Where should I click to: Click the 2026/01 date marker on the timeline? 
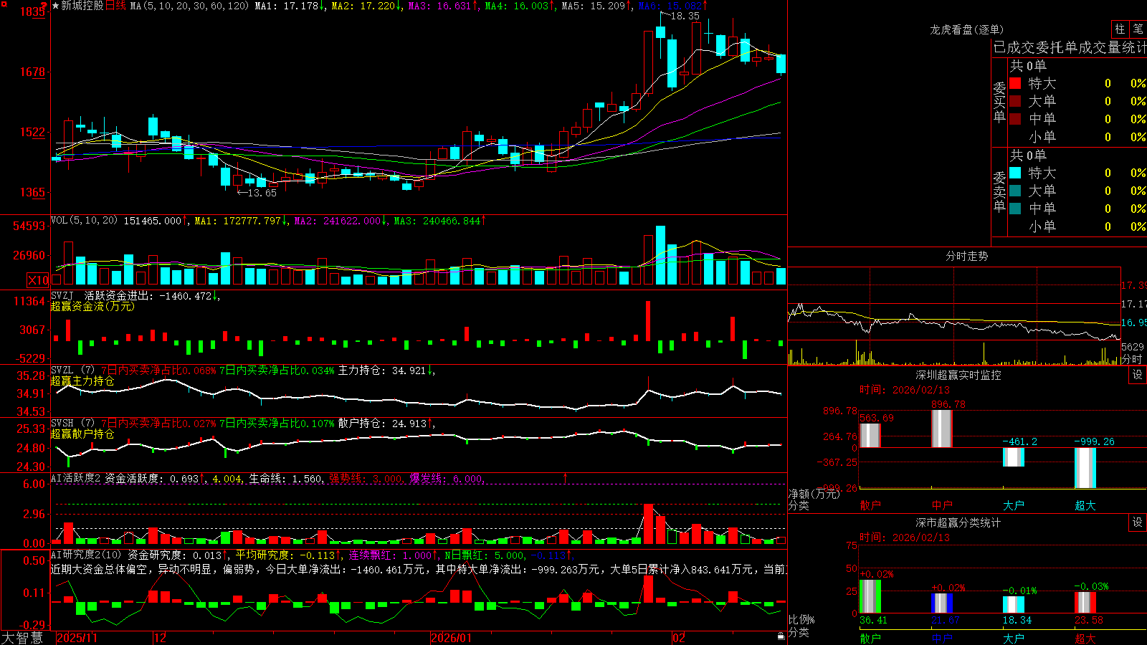click(452, 638)
